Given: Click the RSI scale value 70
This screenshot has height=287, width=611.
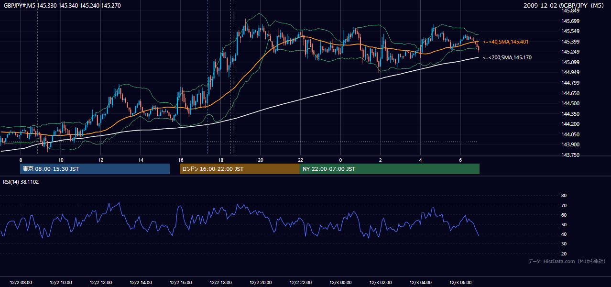Looking at the screenshot, I should point(564,206).
